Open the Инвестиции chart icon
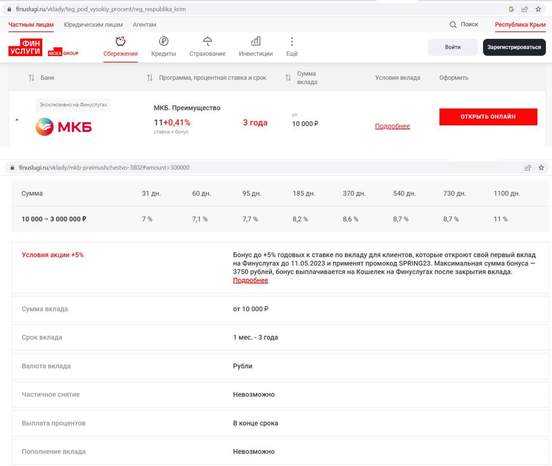The image size is (552, 466). 256,41
